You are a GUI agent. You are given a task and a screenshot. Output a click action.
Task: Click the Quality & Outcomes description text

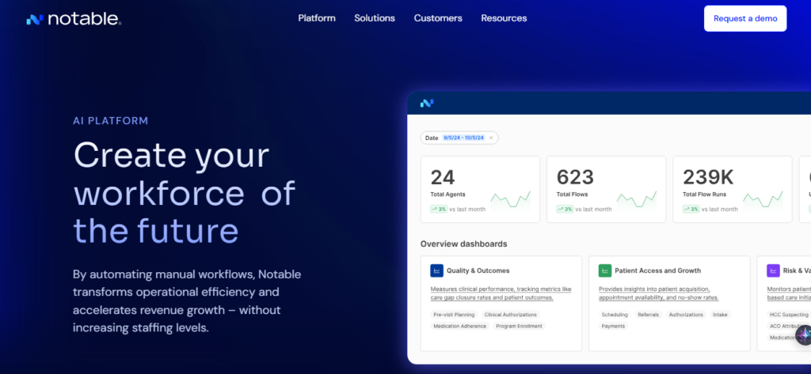click(501, 293)
